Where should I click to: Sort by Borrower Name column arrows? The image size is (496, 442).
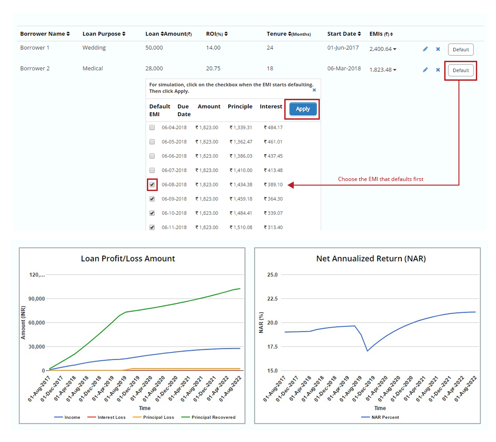click(x=68, y=34)
